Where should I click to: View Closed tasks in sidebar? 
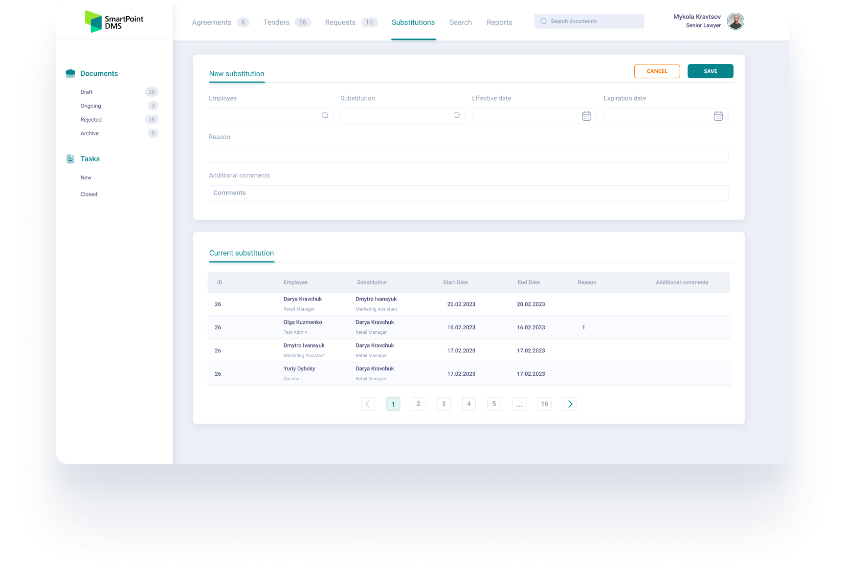point(89,194)
